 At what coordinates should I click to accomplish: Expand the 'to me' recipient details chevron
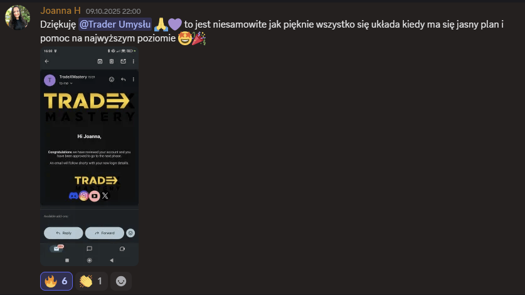[x=72, y=83]
